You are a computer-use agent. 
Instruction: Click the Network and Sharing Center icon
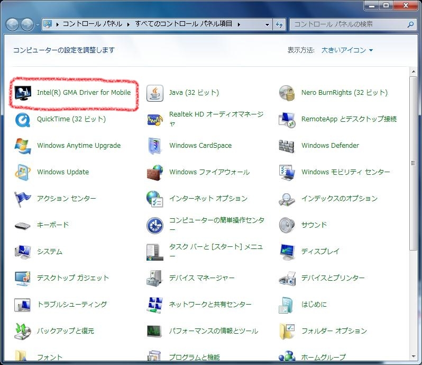pyautogui.click(x=155, y=305)
